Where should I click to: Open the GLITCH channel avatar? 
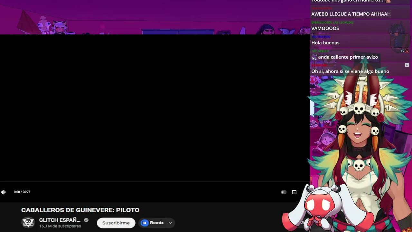pos(28,223)
